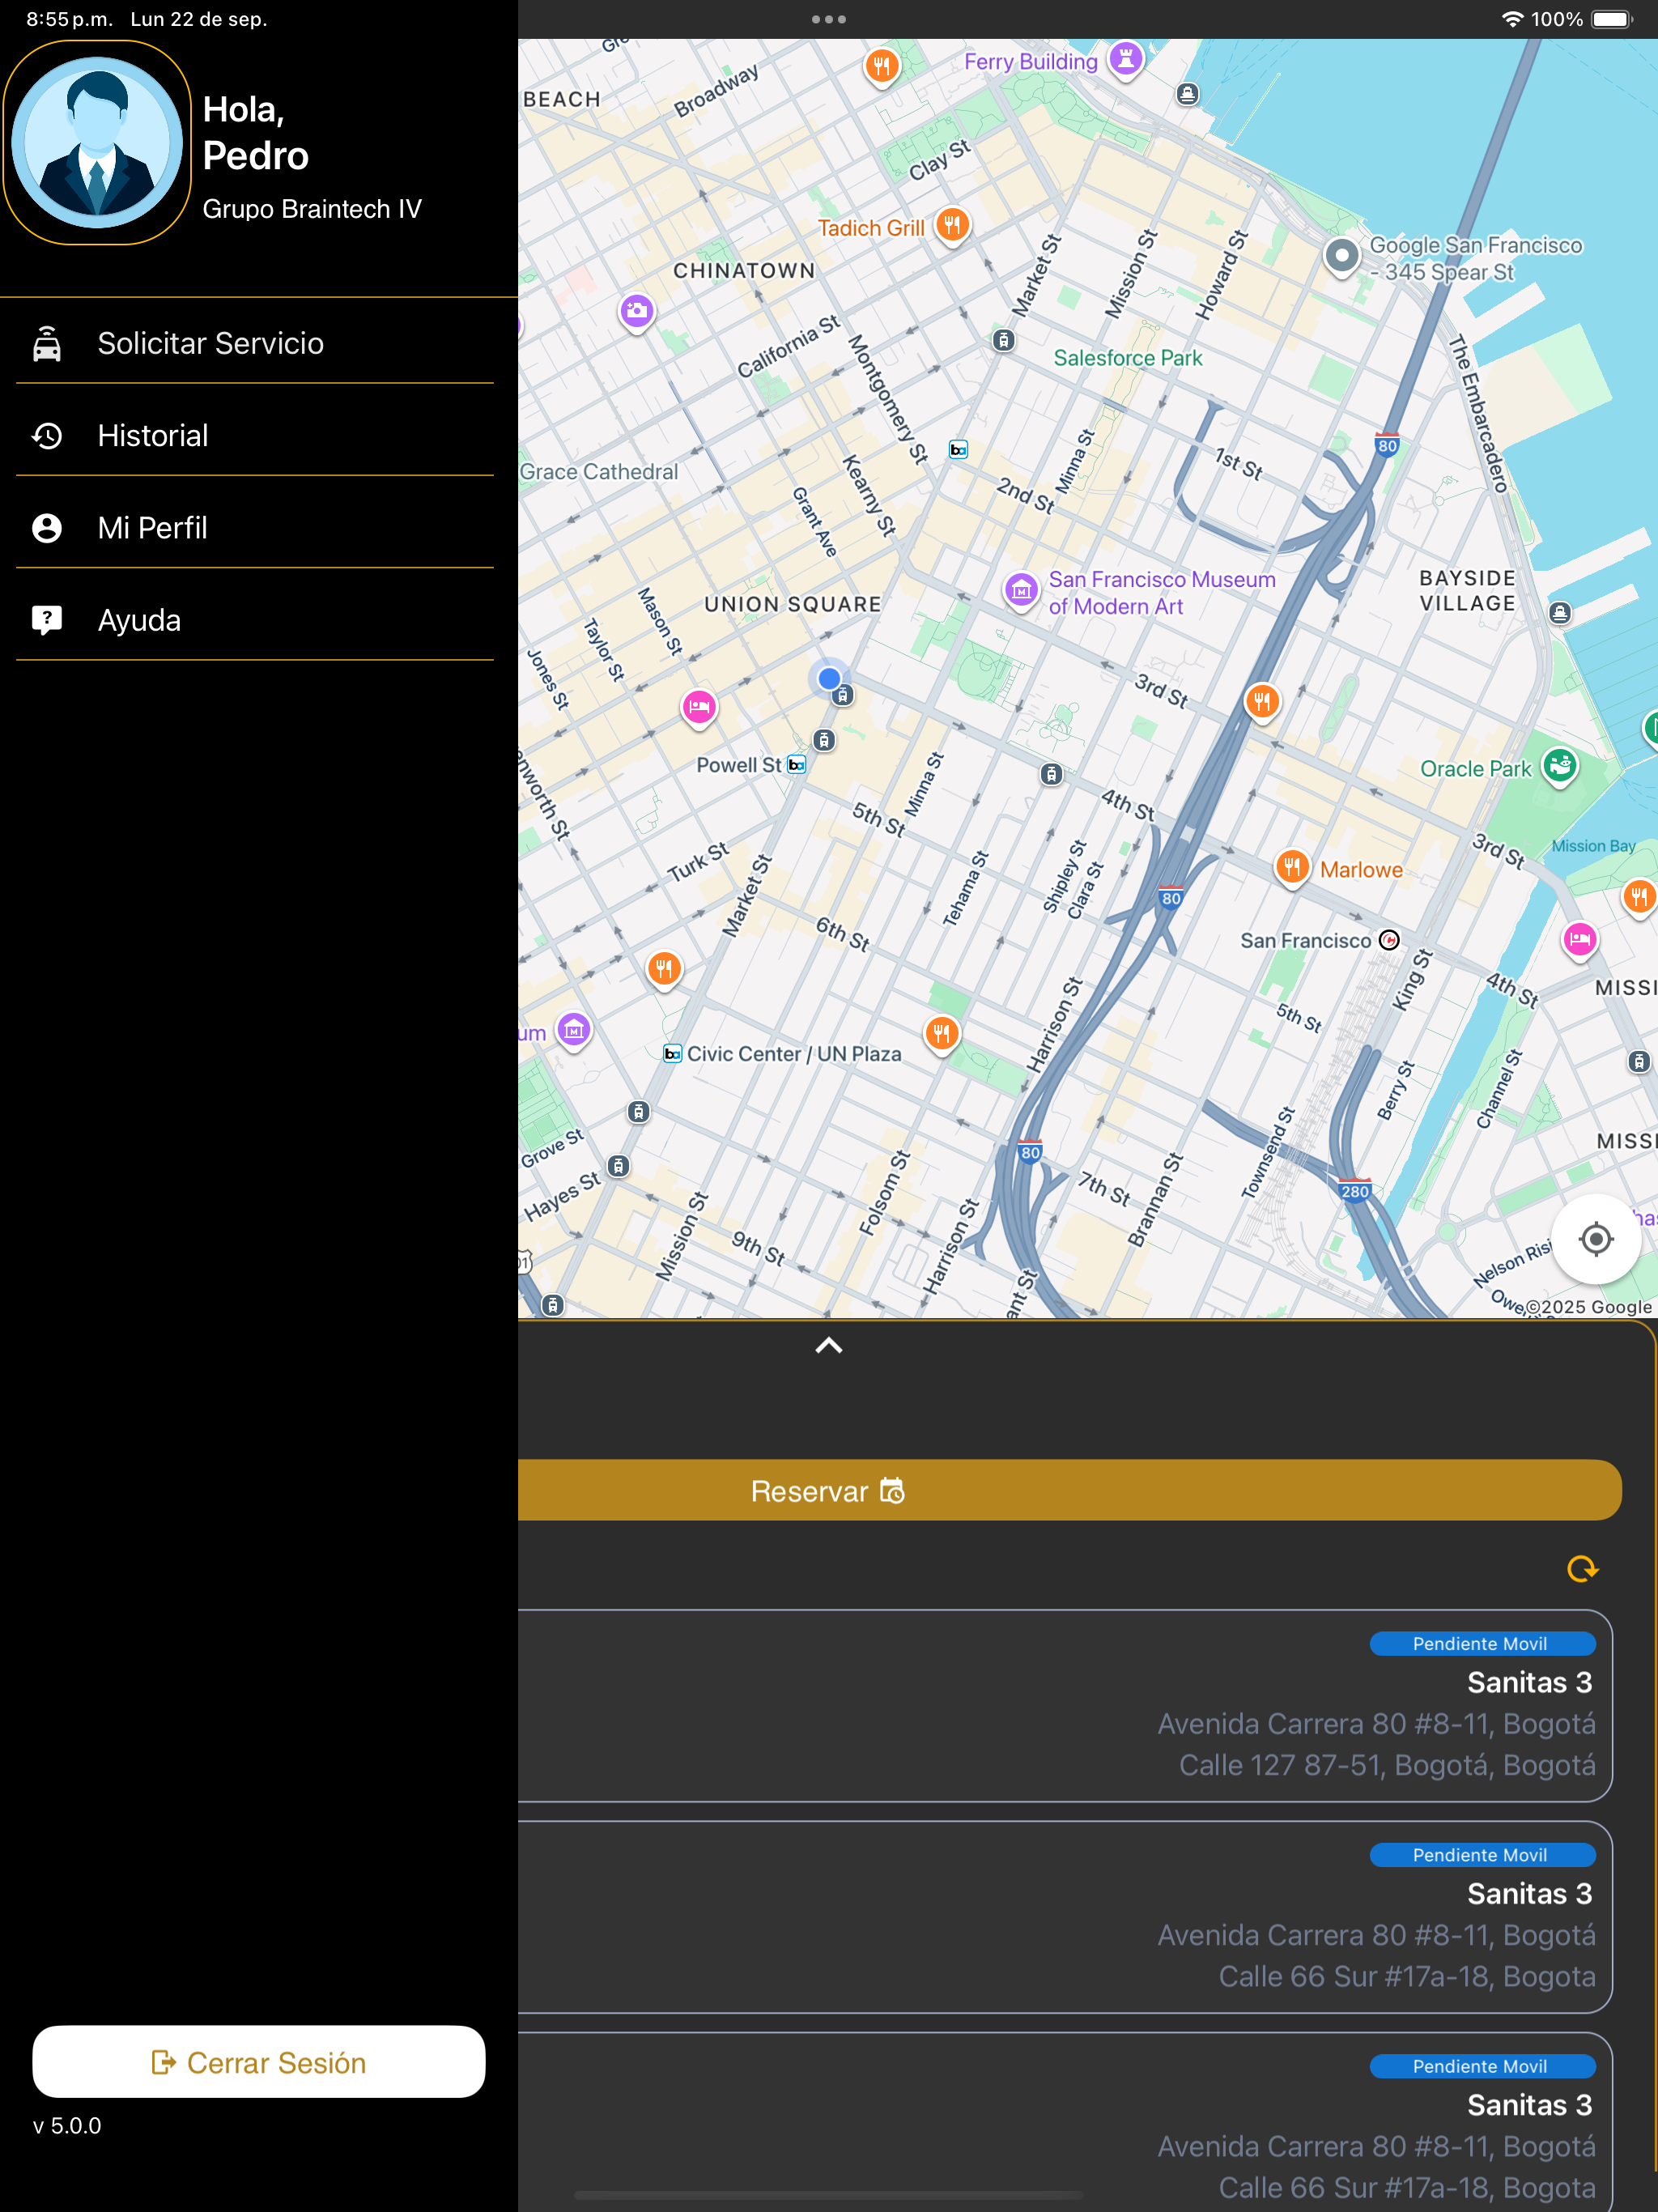Tap the pink hotel marker near Mason St
This screenshot has width=1658, height=2212.
point(699,708)
